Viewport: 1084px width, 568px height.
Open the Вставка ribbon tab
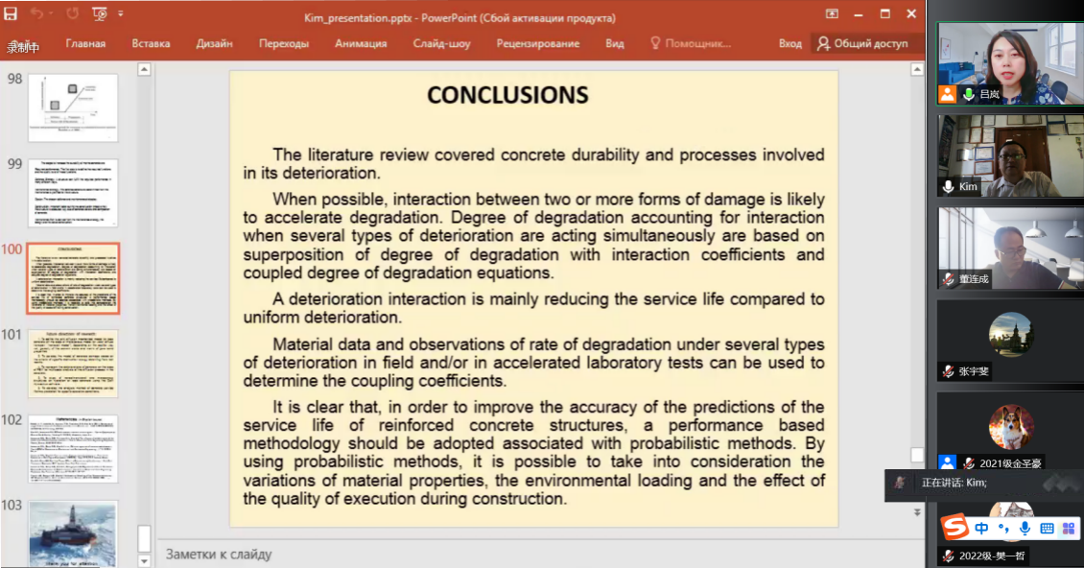tap(151, 43)
